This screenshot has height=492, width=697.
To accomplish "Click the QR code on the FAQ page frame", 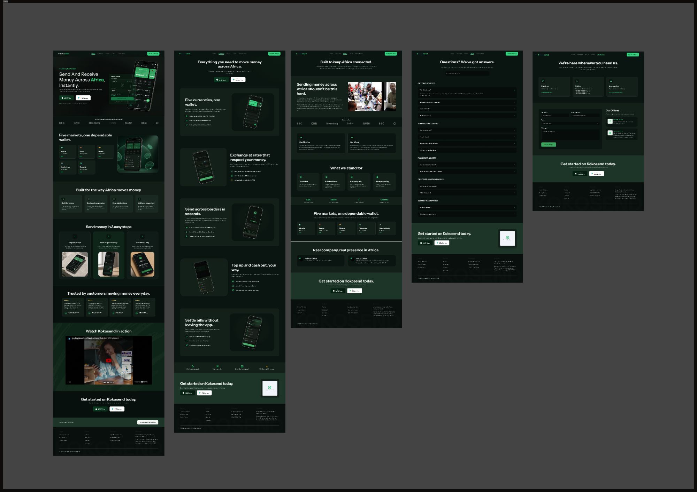I will 507,238.
